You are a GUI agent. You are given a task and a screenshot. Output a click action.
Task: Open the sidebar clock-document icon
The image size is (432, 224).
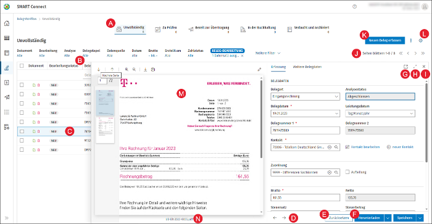tap(7, 83)
